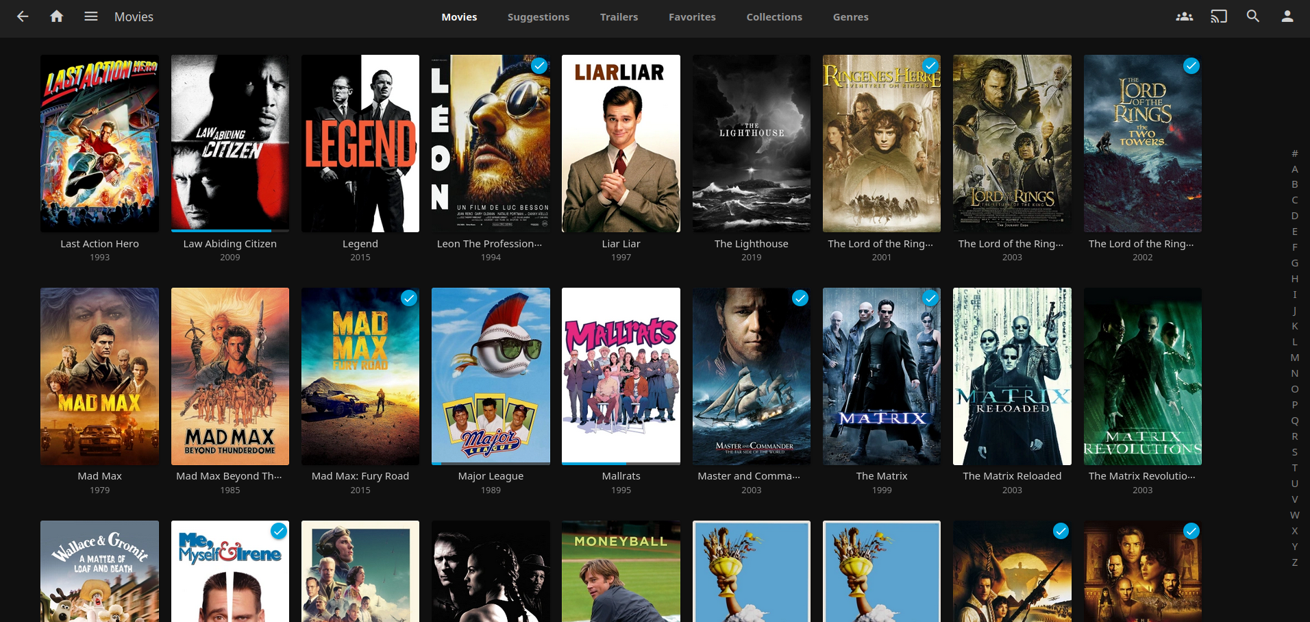Click the Law Abiding Citizen title link

coord(230,244)
